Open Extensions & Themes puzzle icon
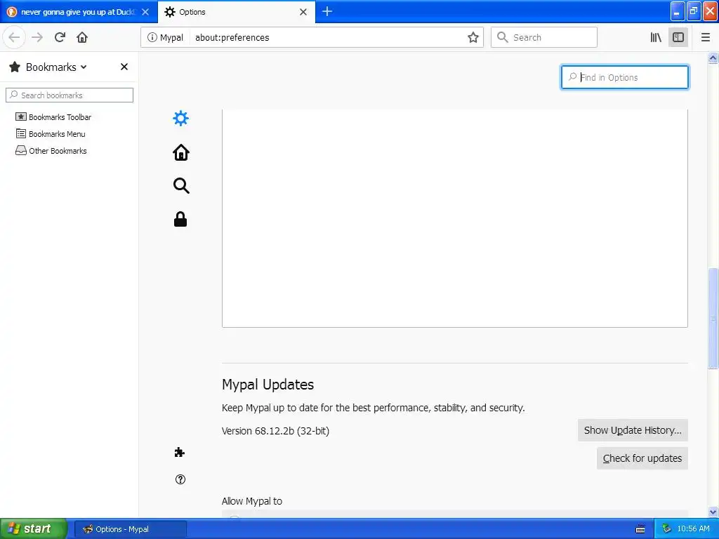The image size is (719, 539). (179, 453)
